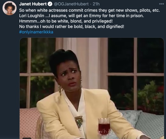Click the brooch on the yellow blazer in image

click(79, 121)
